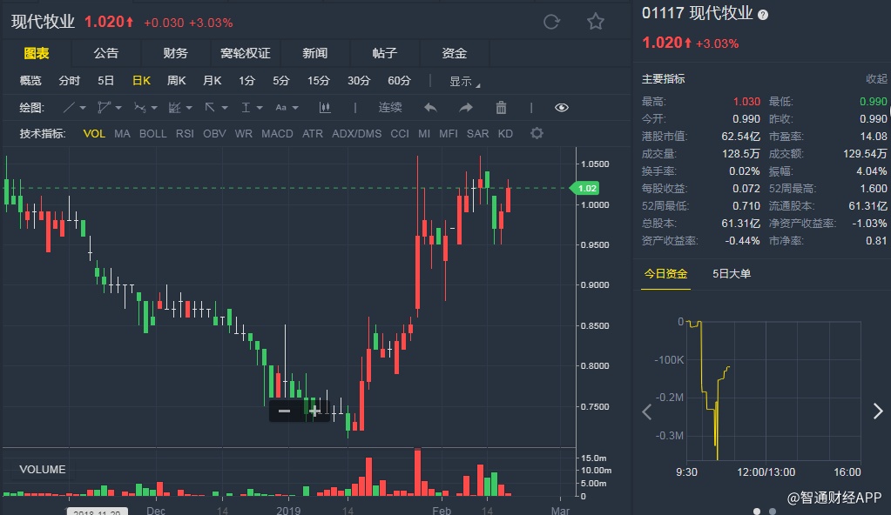Expand the polyline tool dropdown arrow
Image resolution: width=891 pixels, height=515 pixels.
tap(118, 108)
